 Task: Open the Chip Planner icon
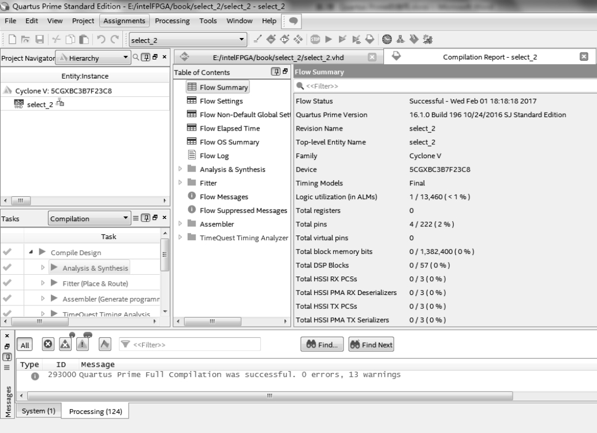pyautogui.click(x=298, y=39)
